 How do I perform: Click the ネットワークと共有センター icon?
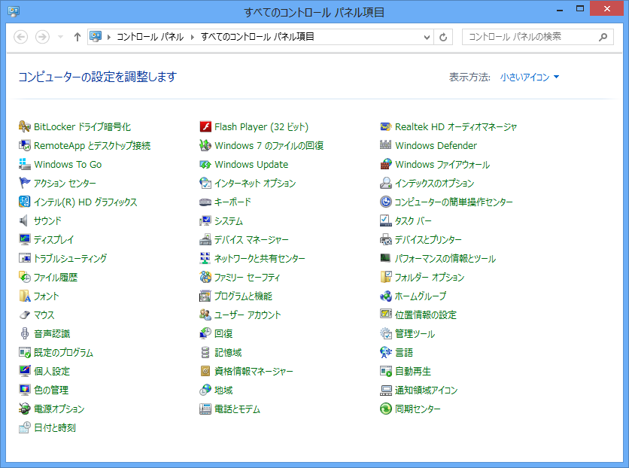click(205, 258)
